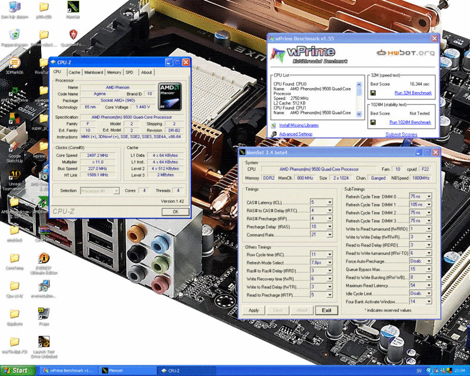The image size is (470, 376).
Task: Switch to the Mainboard tab in CPU-Z
Action: [93, 72]
